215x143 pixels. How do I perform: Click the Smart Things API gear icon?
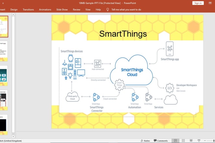[x=119, y=85]
